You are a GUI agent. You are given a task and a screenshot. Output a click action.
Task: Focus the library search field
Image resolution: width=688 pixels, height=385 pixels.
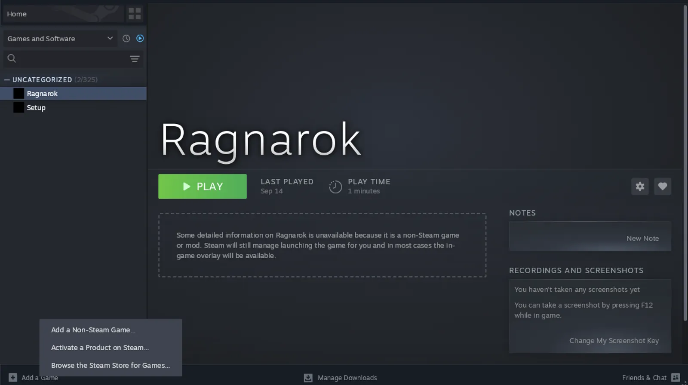(72, 58)
